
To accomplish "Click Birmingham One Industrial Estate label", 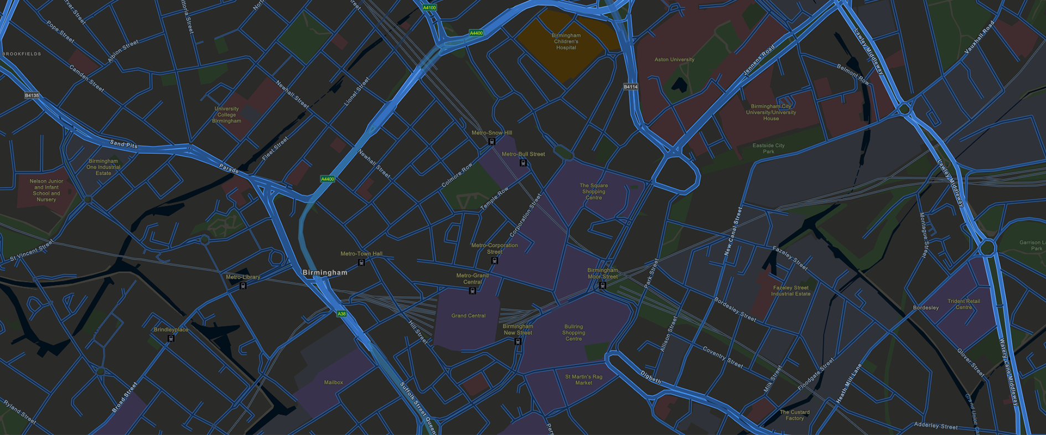I will click(103, 167).
